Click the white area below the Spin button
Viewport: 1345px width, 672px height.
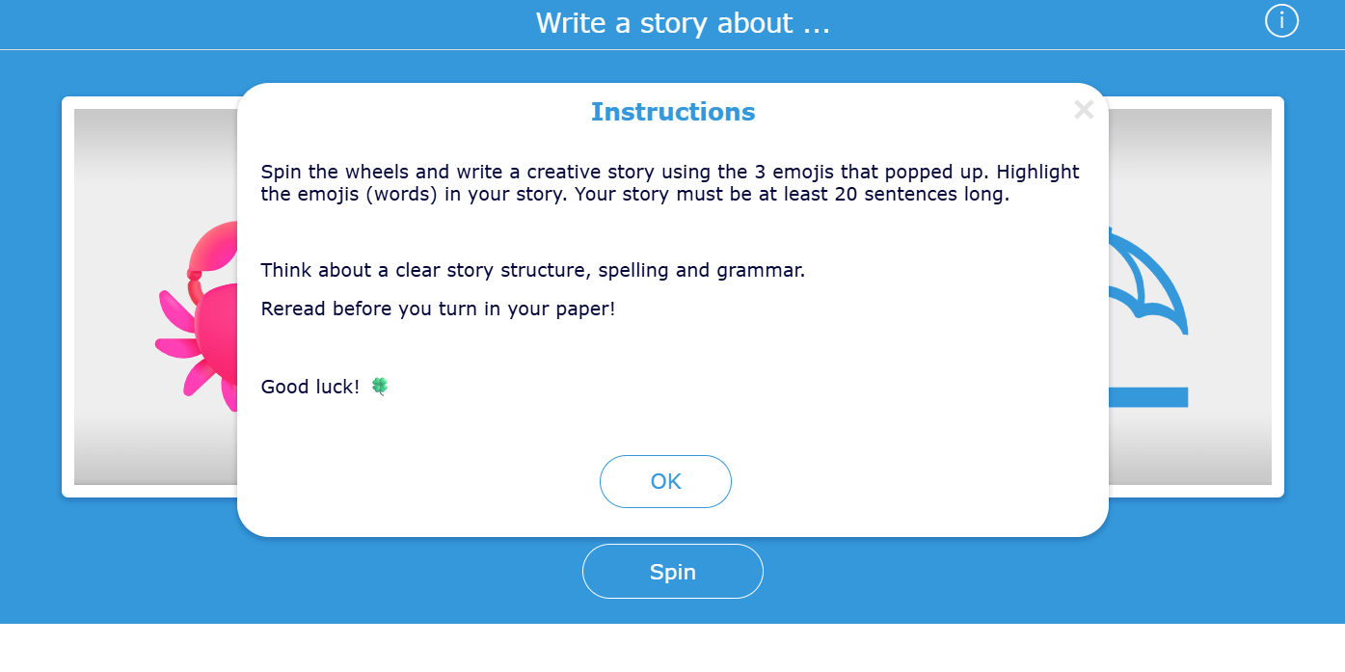point(672,648)
